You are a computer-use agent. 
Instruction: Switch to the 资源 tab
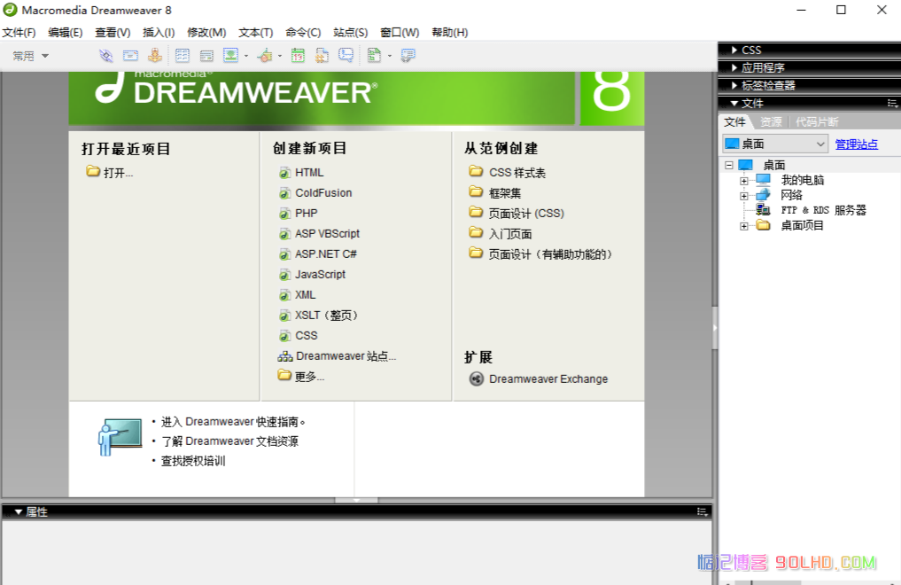771,121
